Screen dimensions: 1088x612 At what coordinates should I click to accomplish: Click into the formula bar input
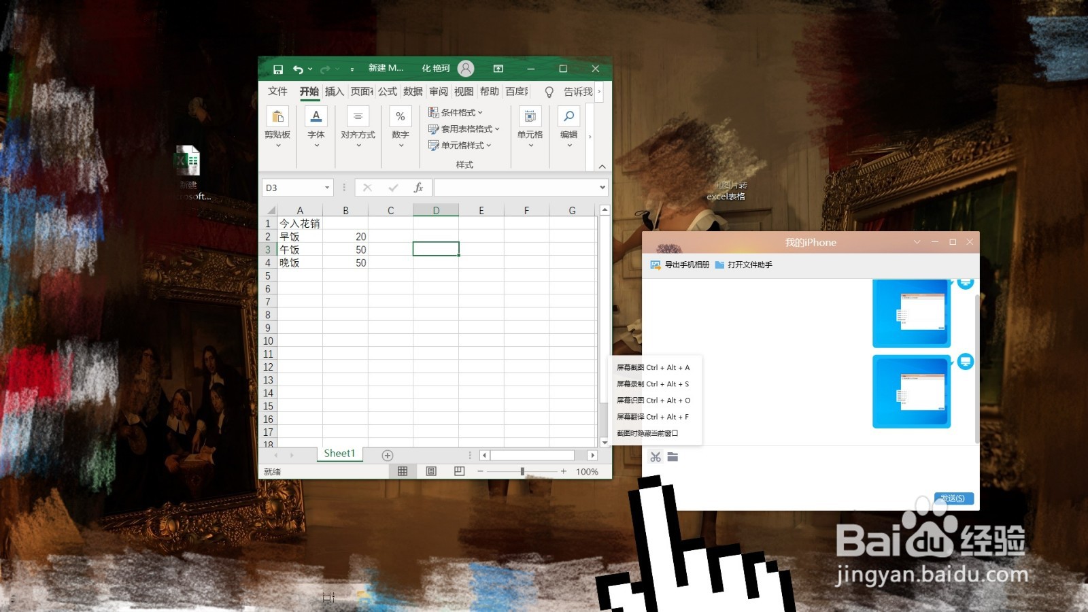click(515, 188)
